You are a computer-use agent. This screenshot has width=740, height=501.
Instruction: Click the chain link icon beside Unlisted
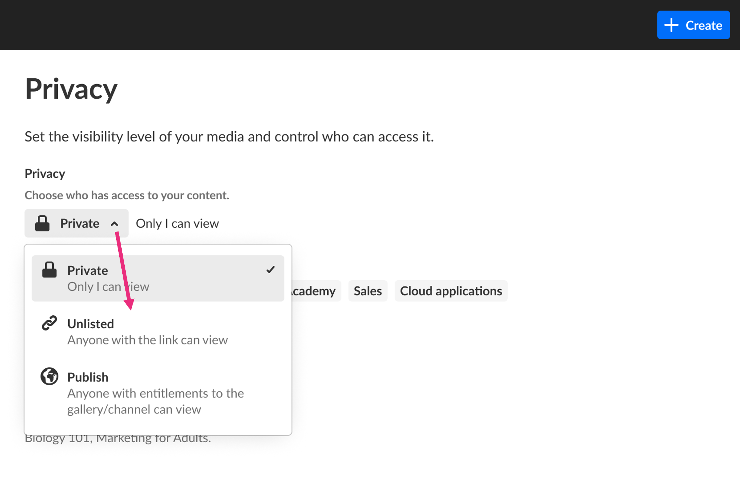point(49,323)
